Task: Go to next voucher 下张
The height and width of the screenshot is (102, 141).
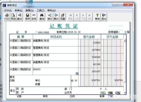Action: (83, 17)
